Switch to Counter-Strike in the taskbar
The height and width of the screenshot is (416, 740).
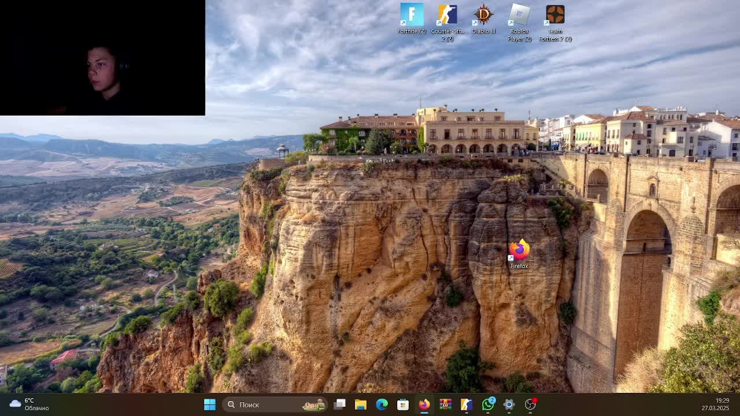[x=467, y=404]
